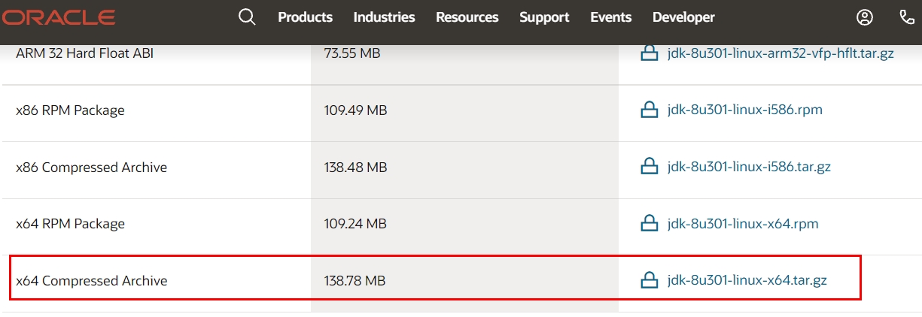
Task: Click download icon for linux-i586.tar.gz
Action: (649, 167)
